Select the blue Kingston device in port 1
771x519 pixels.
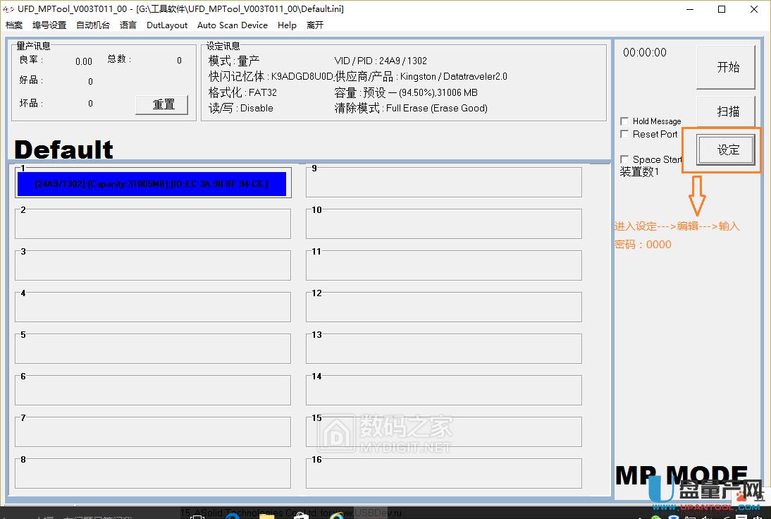(x=152, y=183)
